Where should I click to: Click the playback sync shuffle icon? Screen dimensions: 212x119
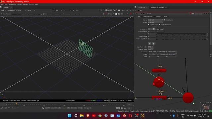tap(43, 108)
